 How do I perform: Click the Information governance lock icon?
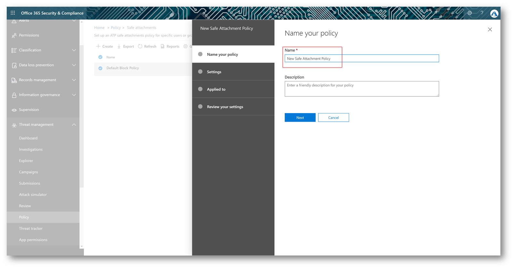tap(14, 95)
